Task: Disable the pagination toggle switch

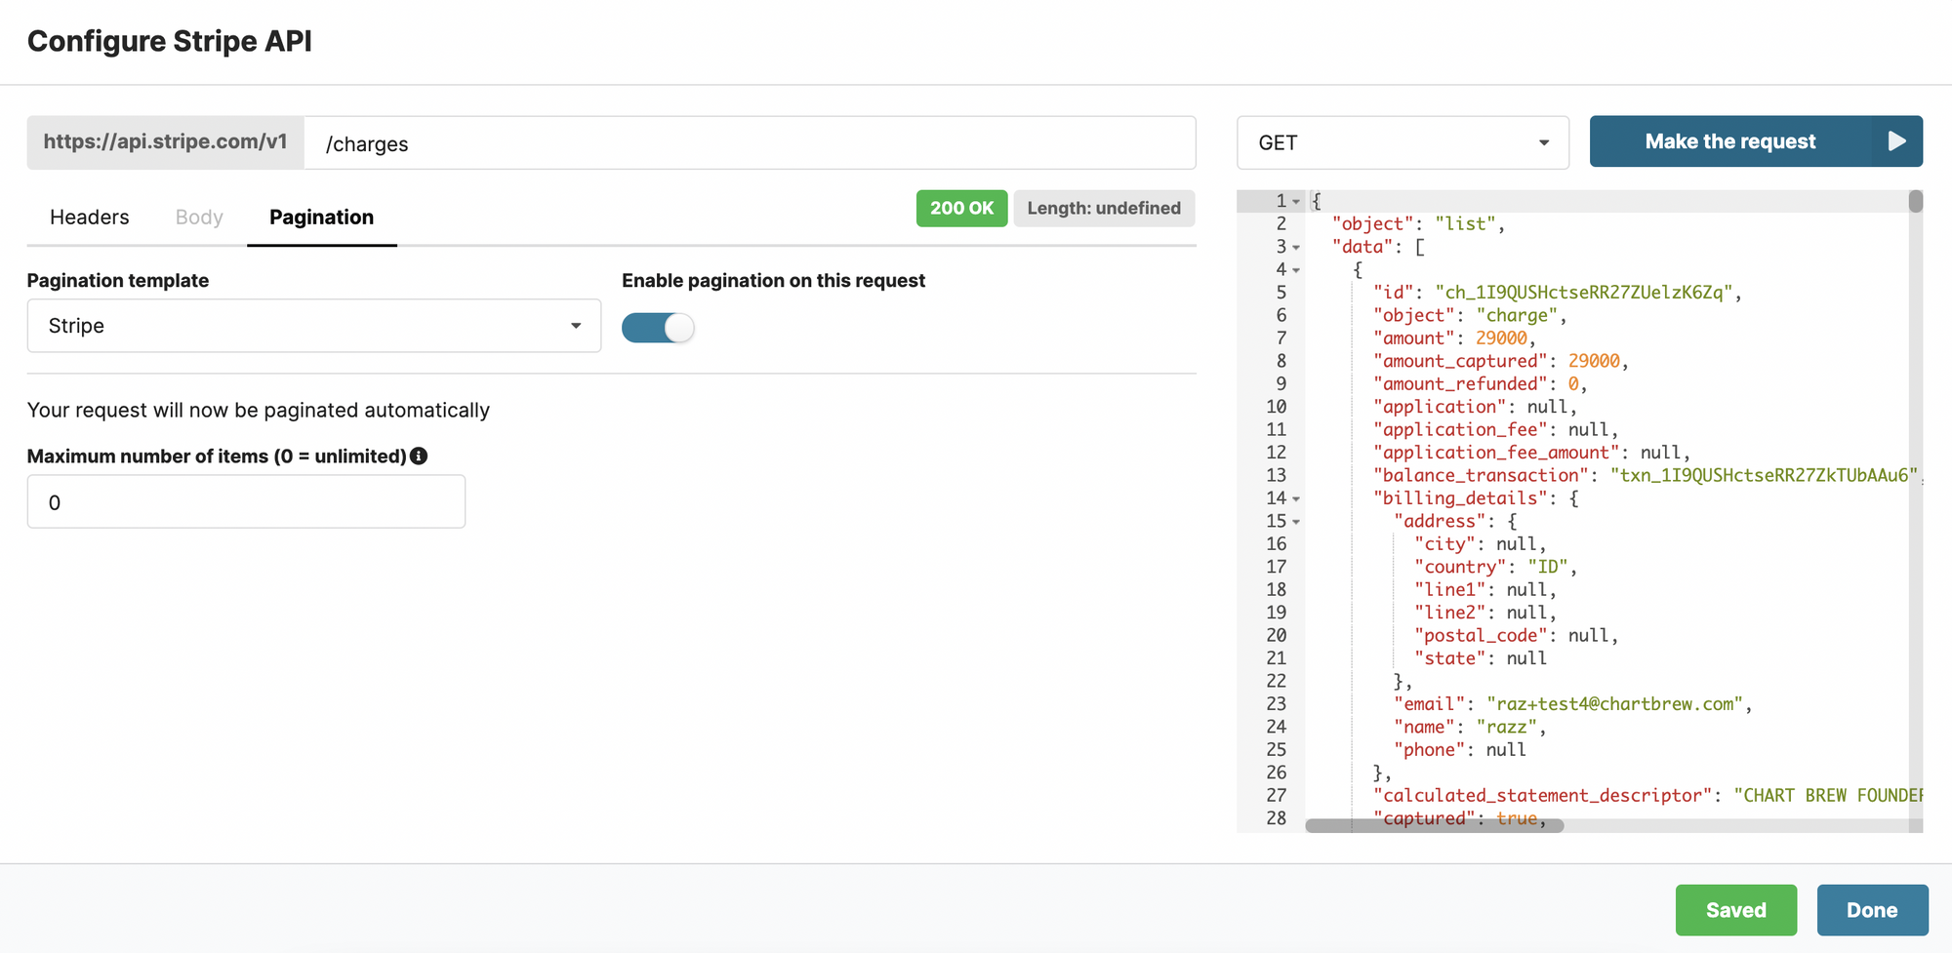Action: [658, 328]
